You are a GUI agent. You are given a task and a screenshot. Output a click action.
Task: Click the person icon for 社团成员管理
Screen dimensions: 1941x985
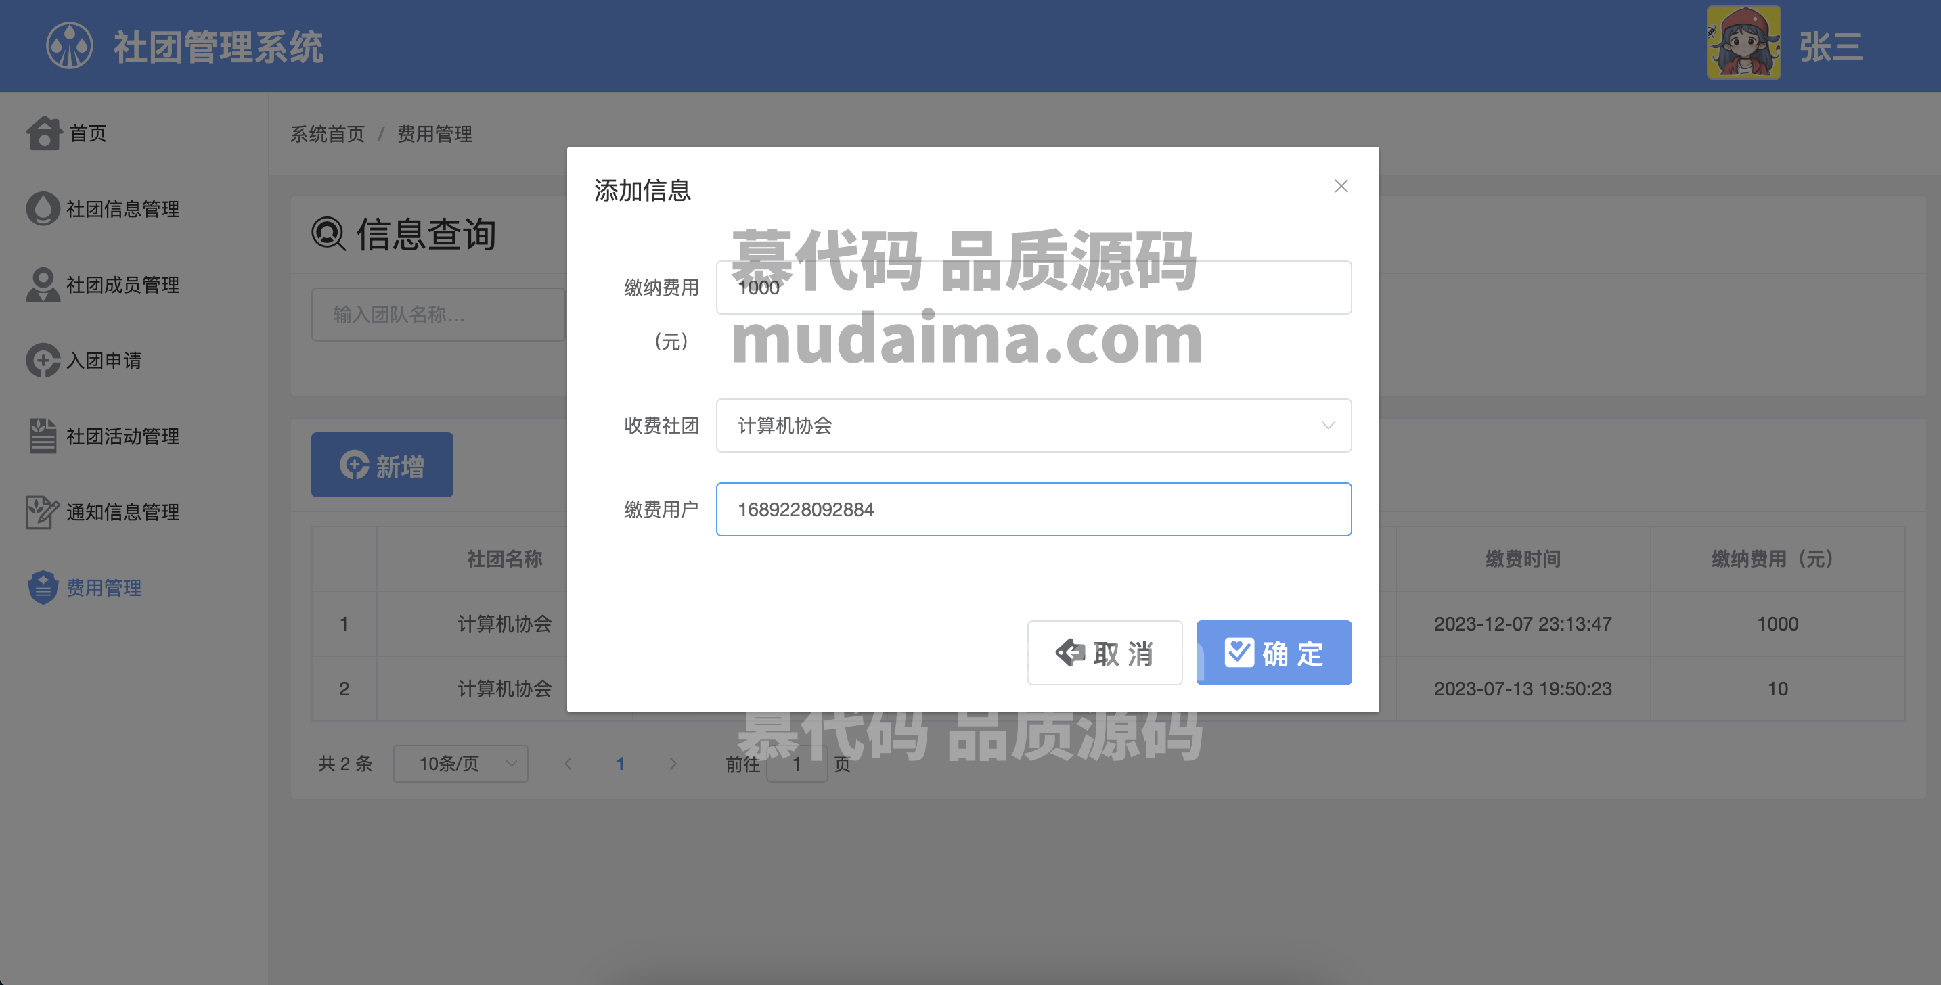43,285
